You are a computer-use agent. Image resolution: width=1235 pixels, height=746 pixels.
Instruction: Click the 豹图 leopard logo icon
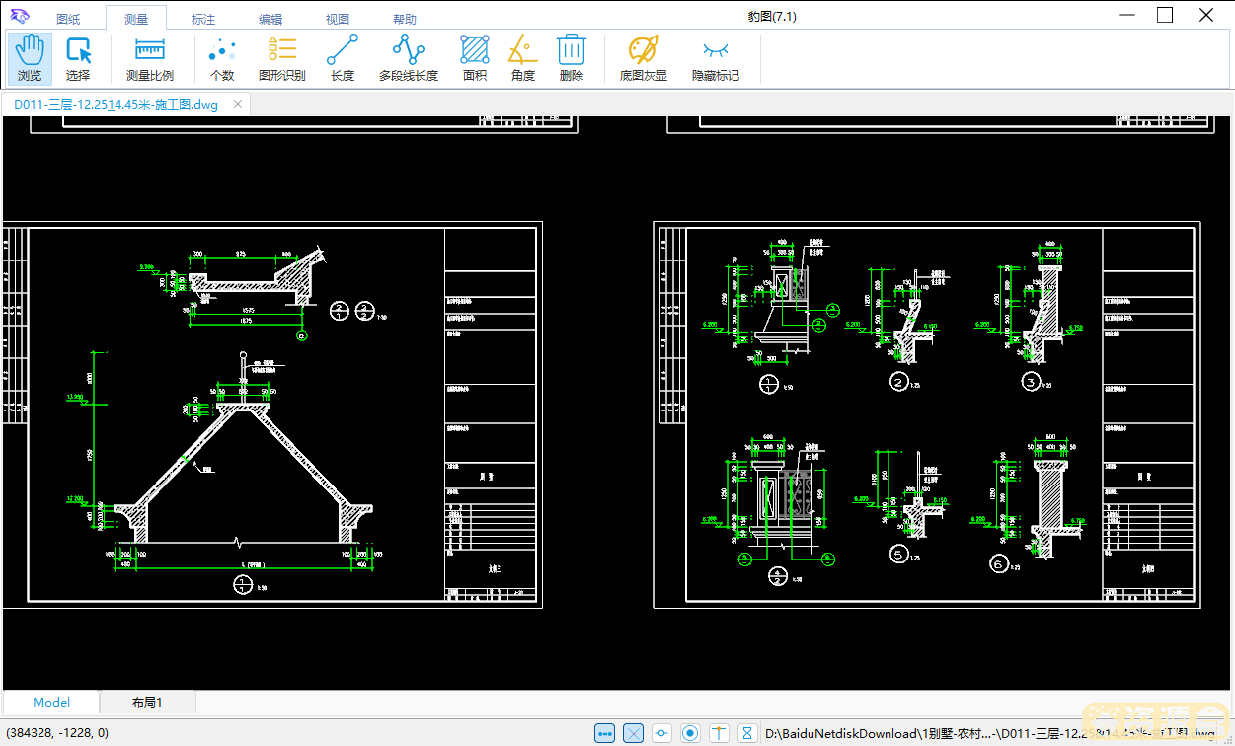[x=20, y=16]
